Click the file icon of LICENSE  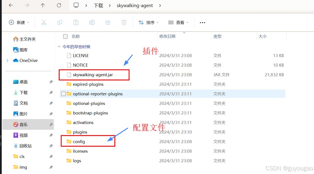pos(69,56)
